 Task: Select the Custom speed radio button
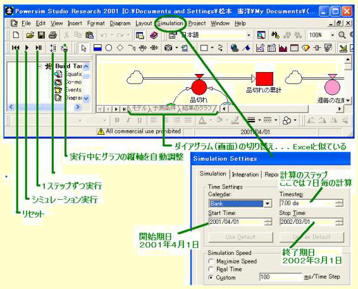(x=211, y=278)
